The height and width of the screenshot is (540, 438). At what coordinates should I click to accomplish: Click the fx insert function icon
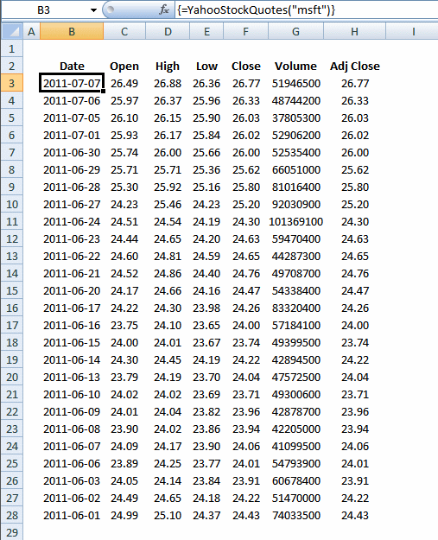coord(164,10)
